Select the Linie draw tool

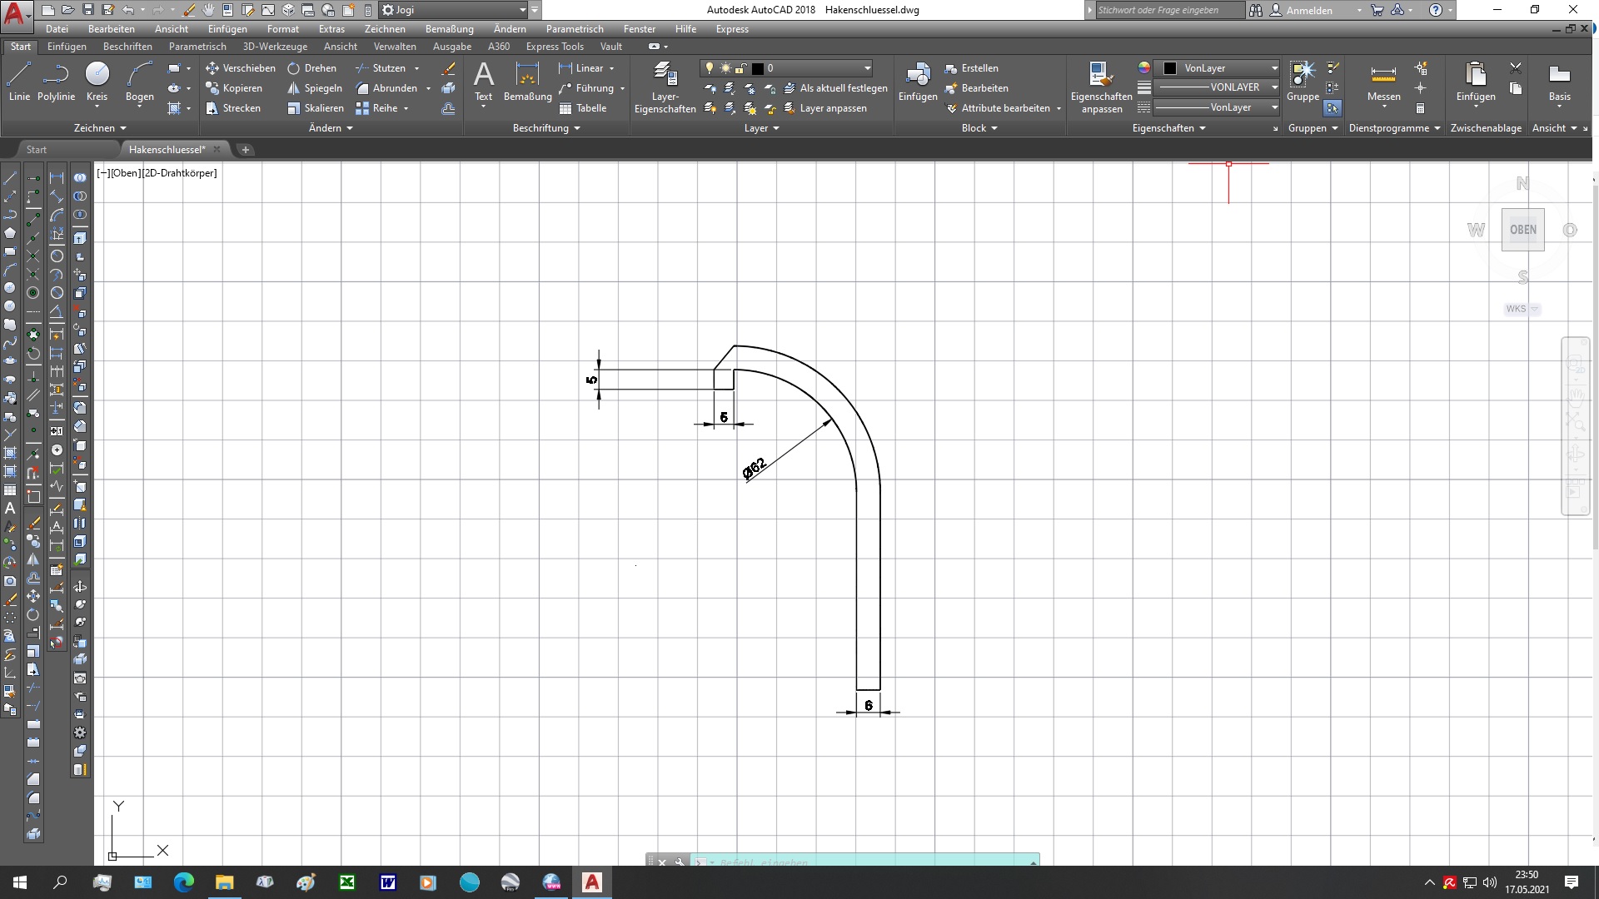(x=19, y=82)
